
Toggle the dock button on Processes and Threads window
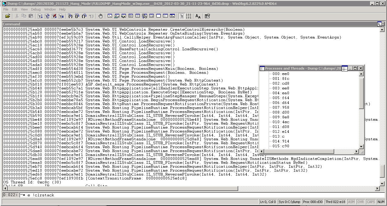tap(345, 68)
